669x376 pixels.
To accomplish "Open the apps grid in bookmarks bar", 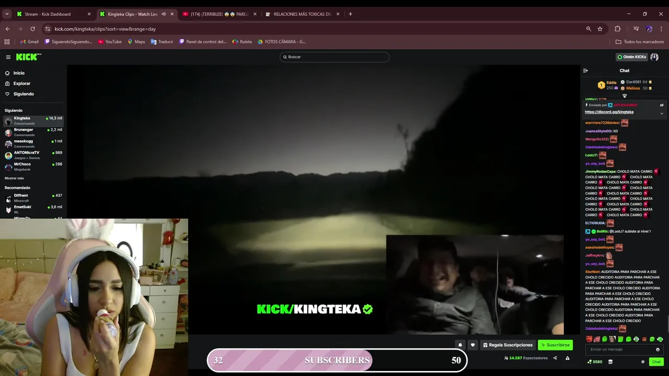I will 7,42.
